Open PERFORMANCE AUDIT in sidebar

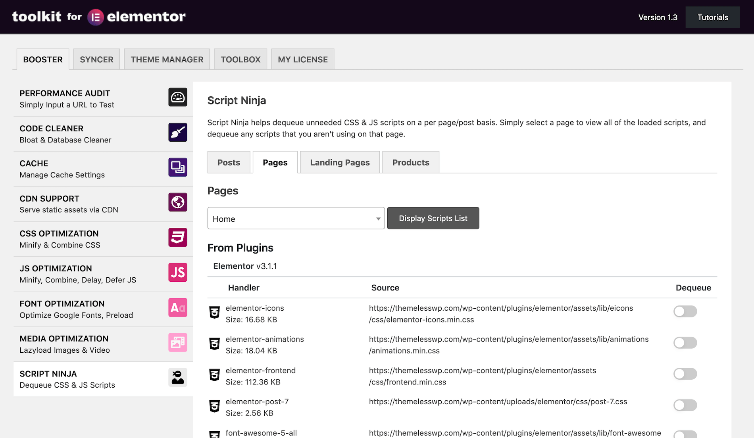tap(103, 99)
